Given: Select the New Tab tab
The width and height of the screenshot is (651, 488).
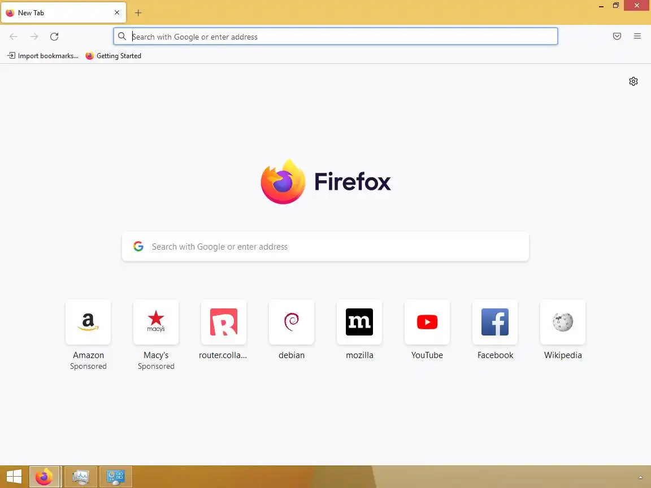Looking at the screenshot, I should pos(63,13).
